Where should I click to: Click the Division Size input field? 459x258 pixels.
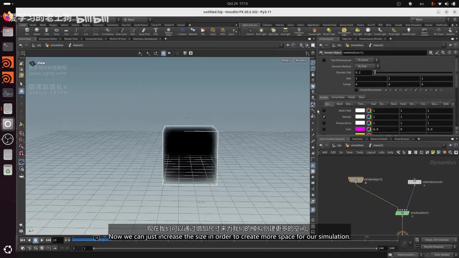(x=363, y=72)
